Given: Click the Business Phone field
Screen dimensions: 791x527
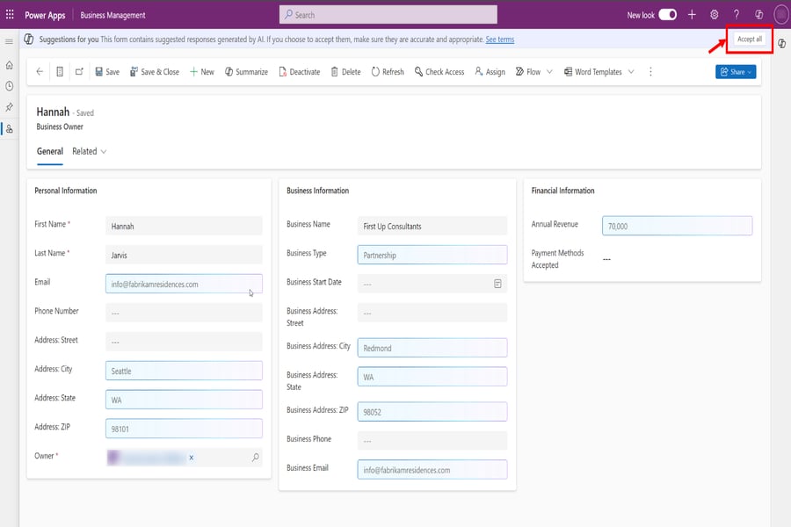Looking at the screenshot, I should (x=432, y=441).
